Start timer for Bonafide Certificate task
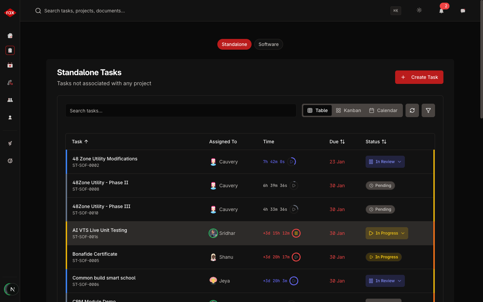The image size is (483, 302). 296,257
